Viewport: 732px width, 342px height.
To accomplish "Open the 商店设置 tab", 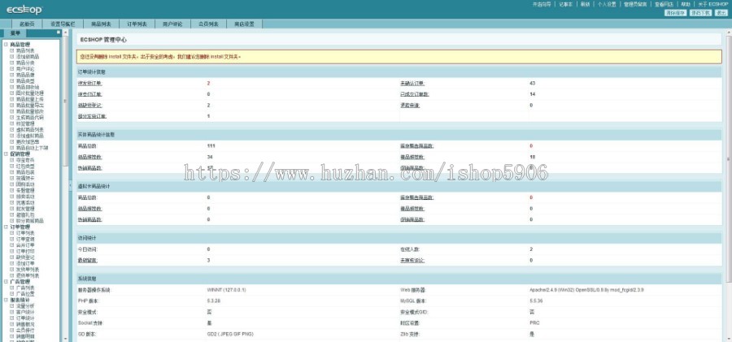I will [244, 24].
